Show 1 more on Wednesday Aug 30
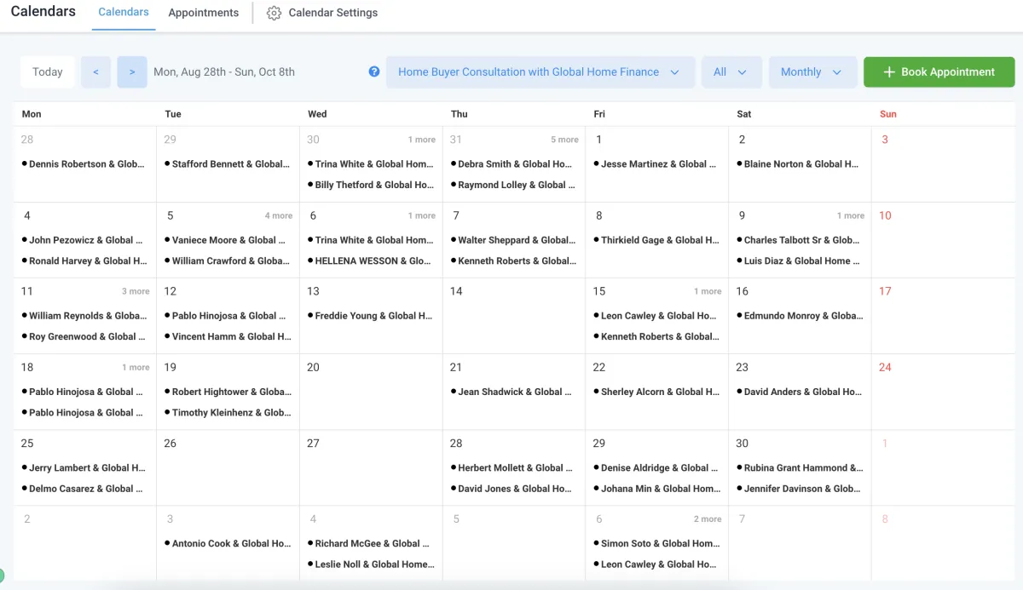This screenshot has height=590, width=1023. [422, 140]
